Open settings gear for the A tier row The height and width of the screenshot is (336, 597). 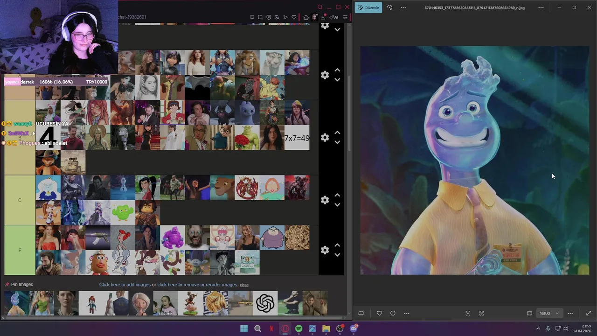(x=325, y=75)
